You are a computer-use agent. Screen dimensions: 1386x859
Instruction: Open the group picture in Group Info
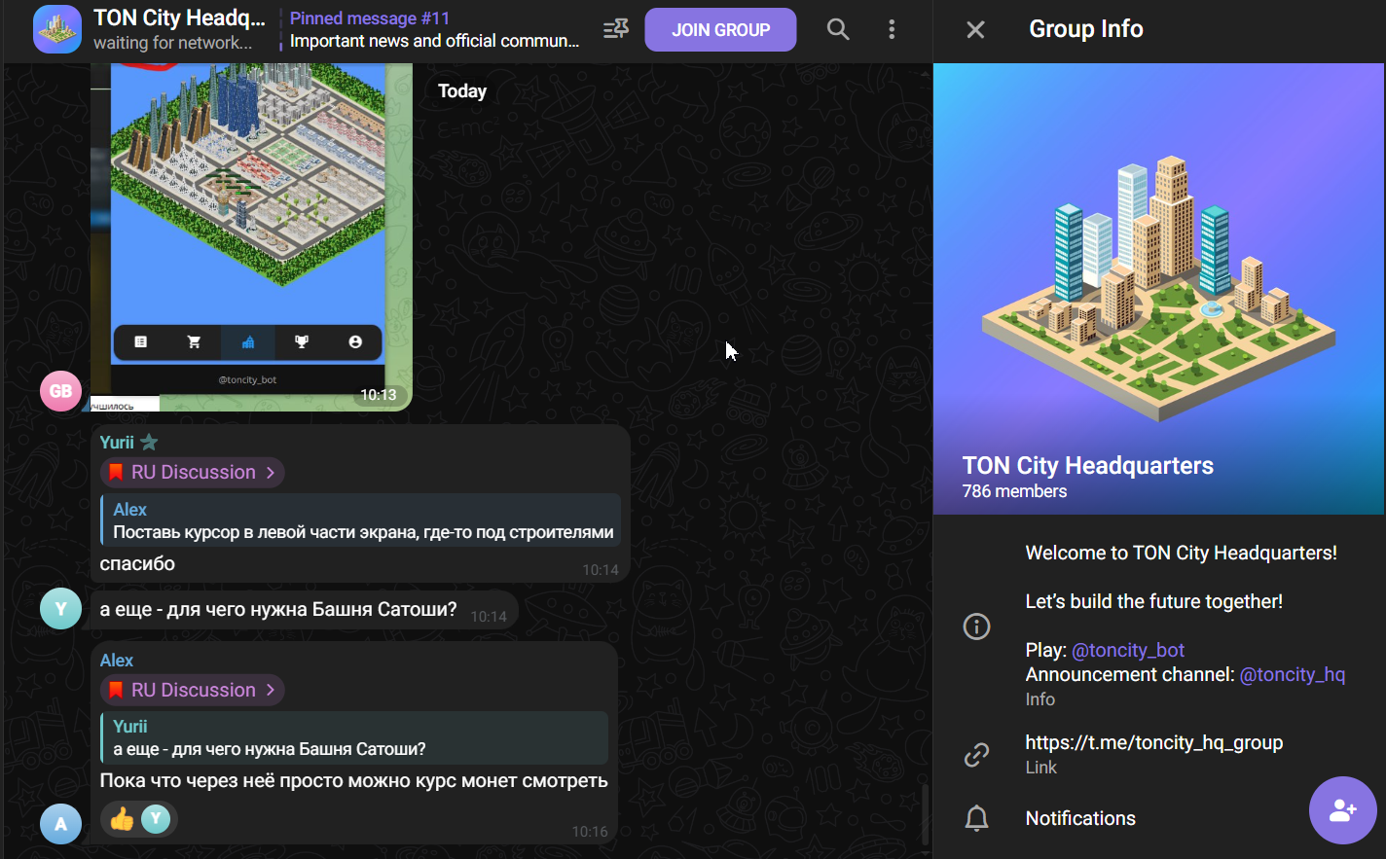(x=1158, y=289)
